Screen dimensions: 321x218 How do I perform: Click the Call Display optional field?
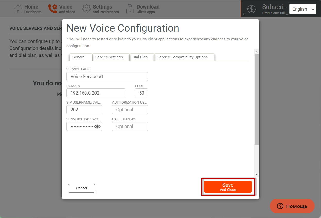[130, 127]
